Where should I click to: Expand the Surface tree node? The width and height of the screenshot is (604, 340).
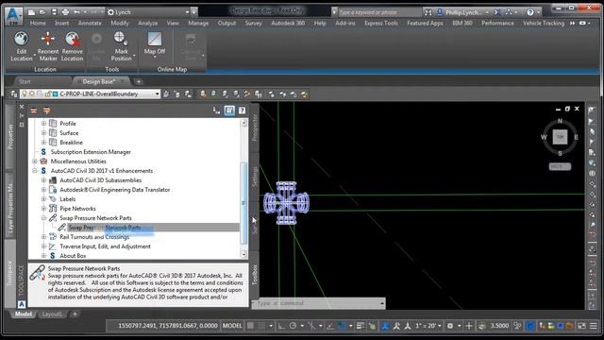pyautogui.click(x=43, y=132)
